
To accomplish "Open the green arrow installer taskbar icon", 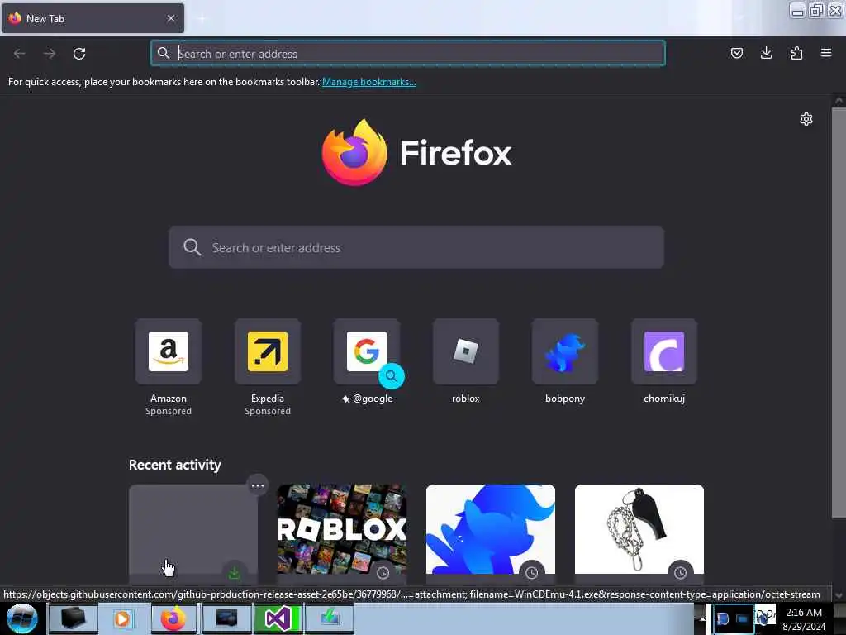I will 330,618.
